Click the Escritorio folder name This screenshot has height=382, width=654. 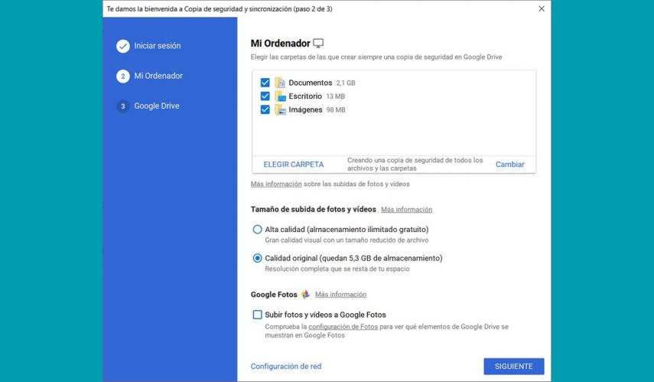point(305,96)
